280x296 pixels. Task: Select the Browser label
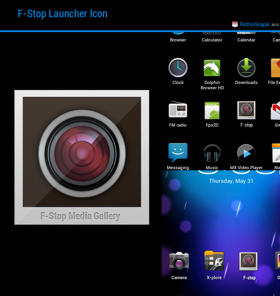178,40
